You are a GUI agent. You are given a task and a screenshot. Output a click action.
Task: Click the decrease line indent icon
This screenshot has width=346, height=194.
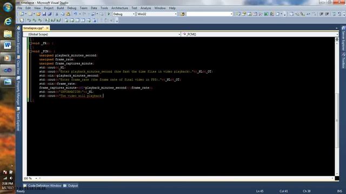(x=322, y=14)
